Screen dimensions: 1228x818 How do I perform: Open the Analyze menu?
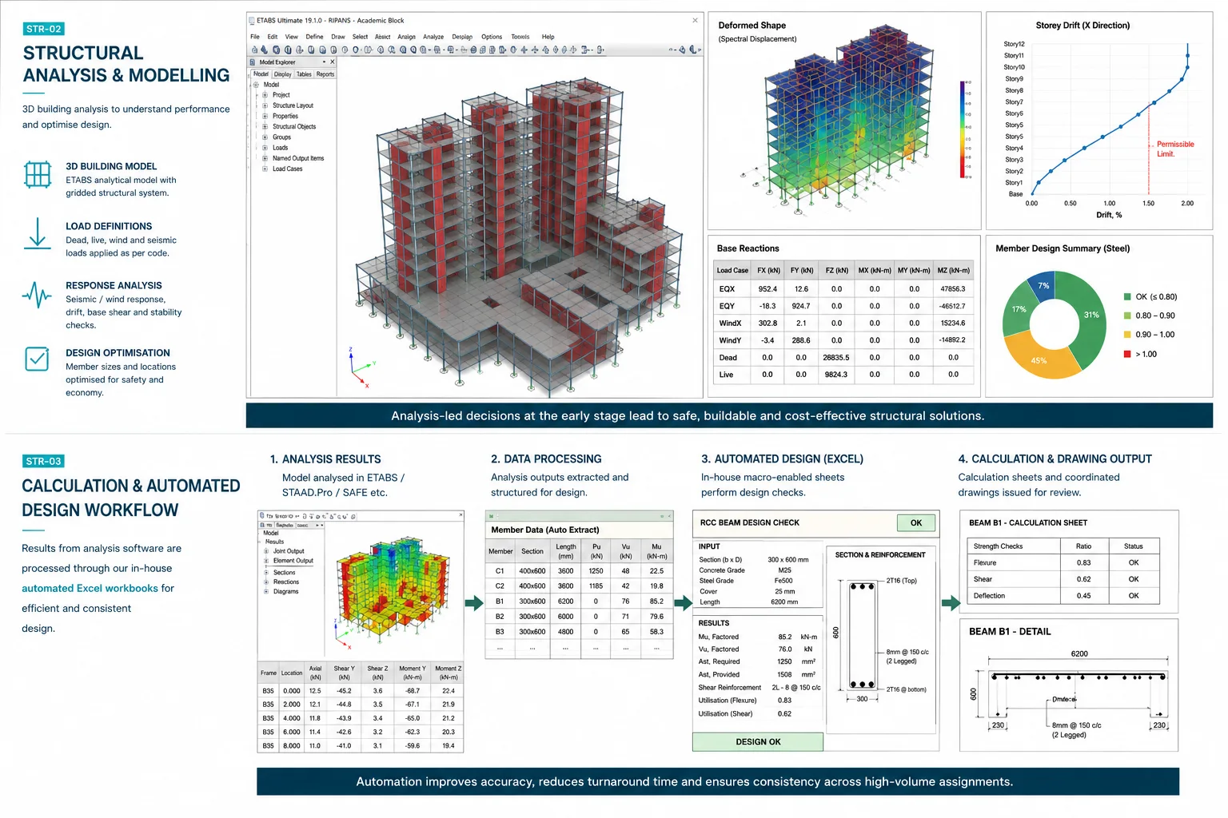click(433, 37)
